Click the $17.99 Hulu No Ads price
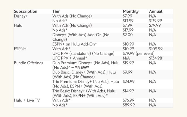Screen dimensions: 187x117 coord(128,30)
